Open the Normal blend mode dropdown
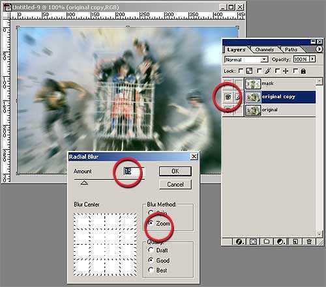This screenshot has width=326, height=287. click(264, 59)
